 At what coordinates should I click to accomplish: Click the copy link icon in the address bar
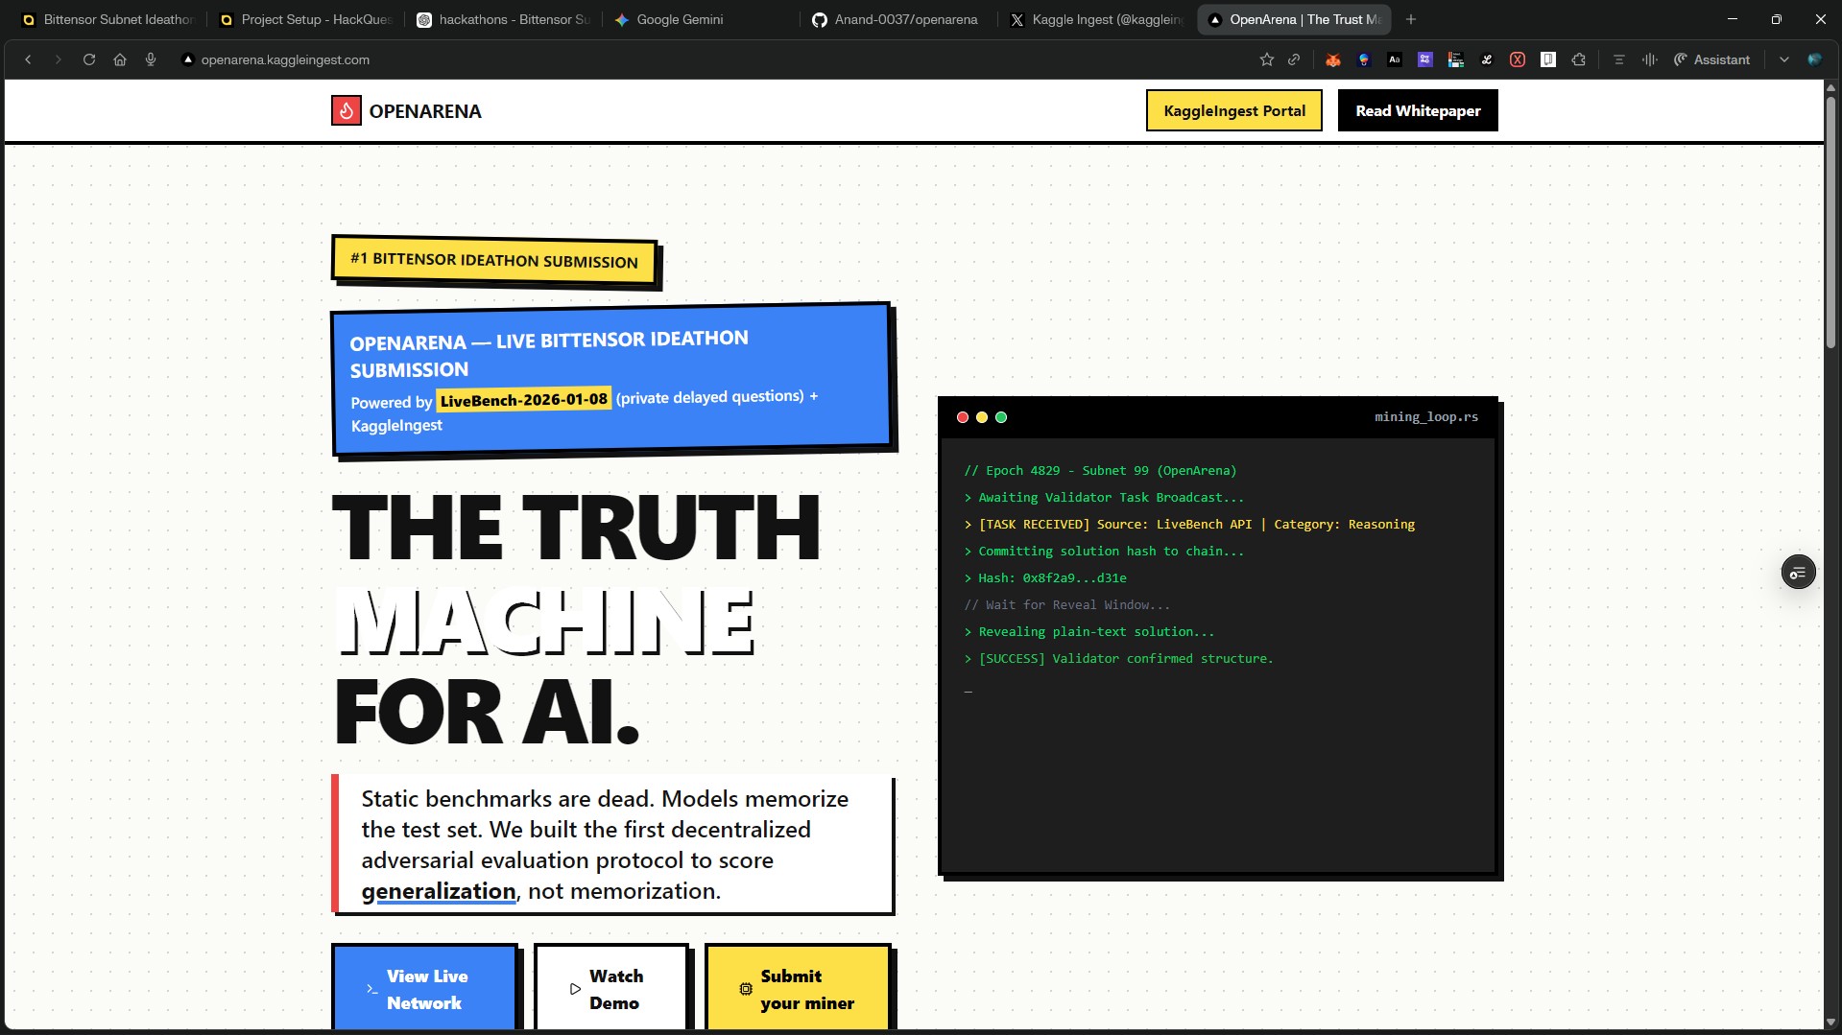tap(1294, 59)
